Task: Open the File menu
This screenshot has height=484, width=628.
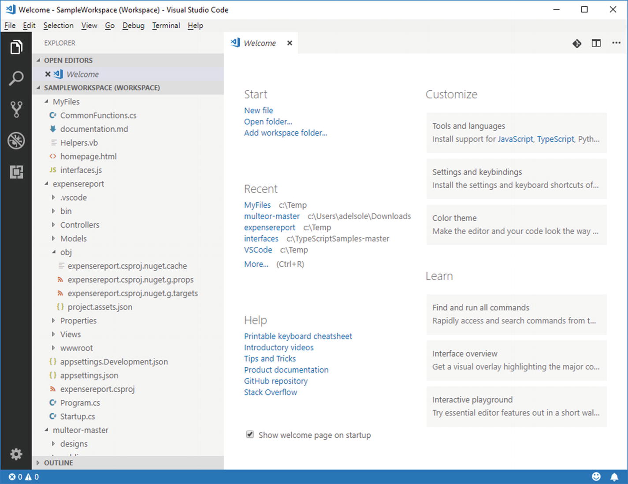Action: click(10, 26)
